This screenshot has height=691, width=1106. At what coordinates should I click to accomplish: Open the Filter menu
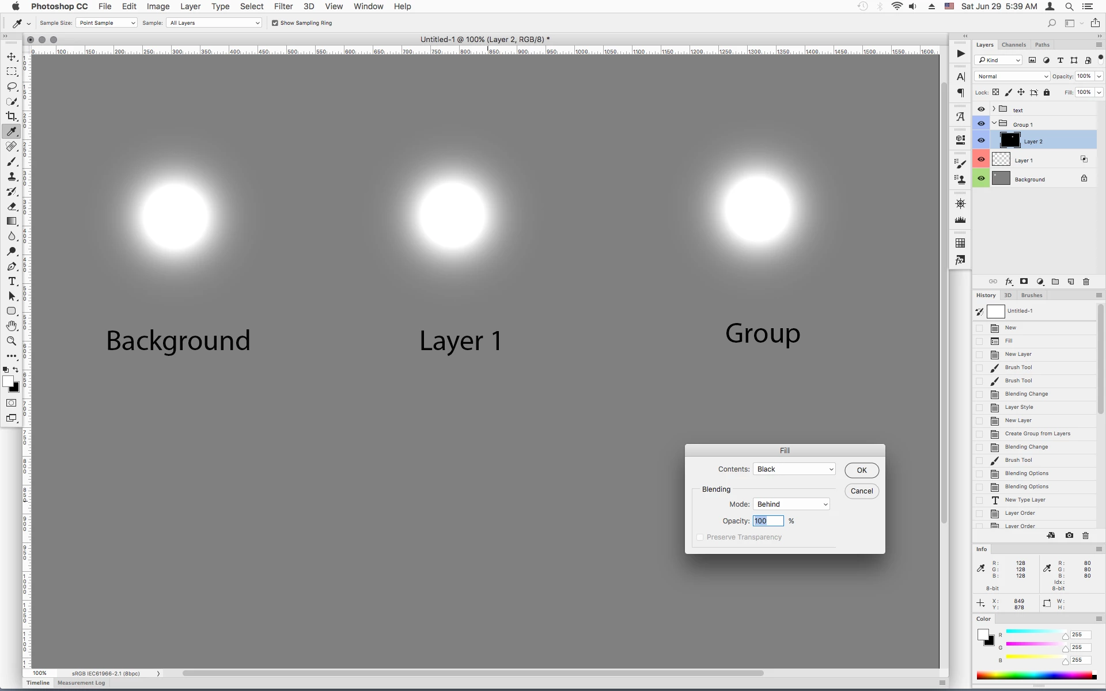(283, 6)
